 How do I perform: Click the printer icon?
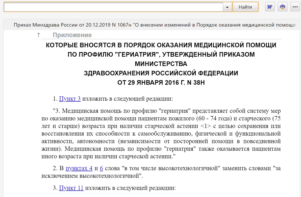[283, 7]
